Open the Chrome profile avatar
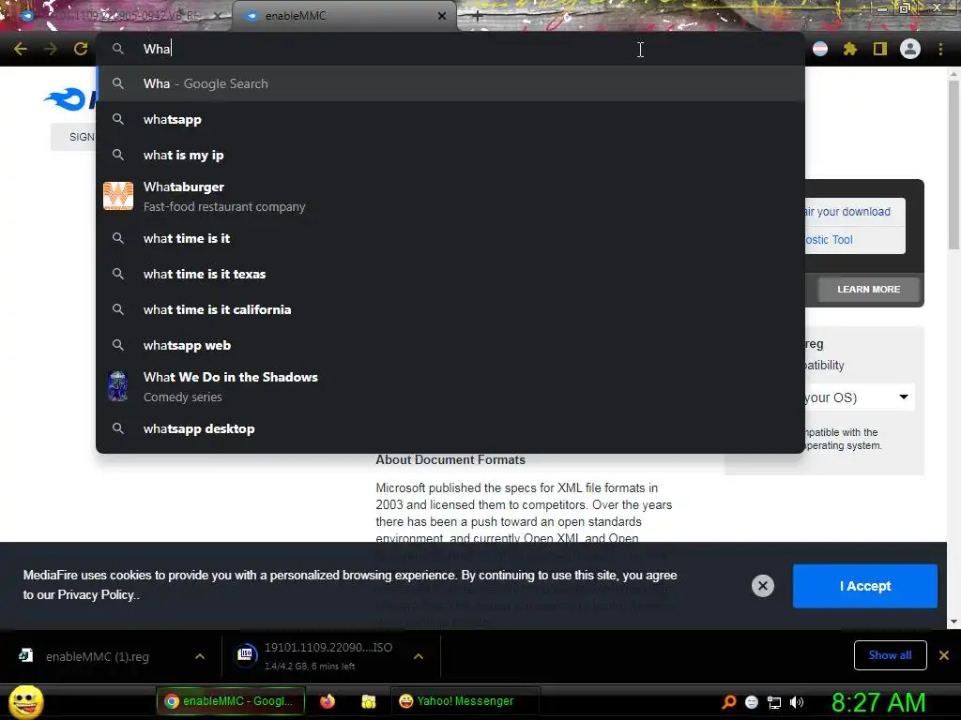Viewport: 961px width, 720px height. (910, 49)
